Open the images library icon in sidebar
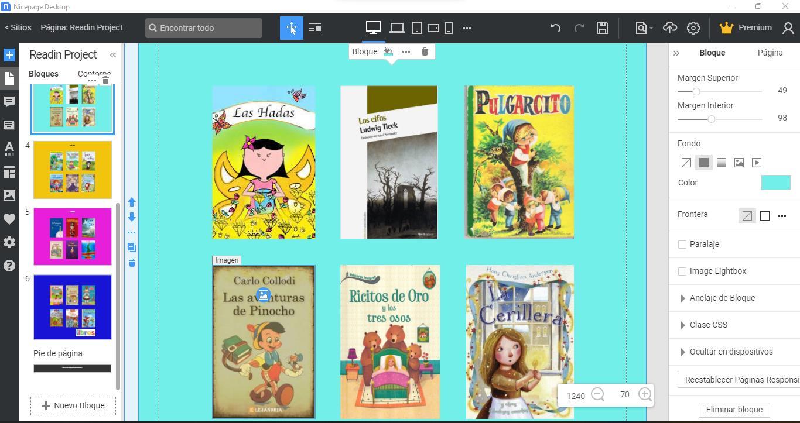Image resolution: width=800 pixels, height=423 pixels. (9, 195)
